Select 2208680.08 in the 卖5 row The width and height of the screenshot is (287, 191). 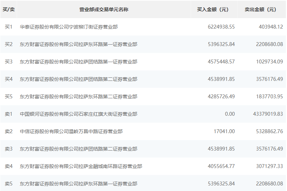(x=270, y=184)
